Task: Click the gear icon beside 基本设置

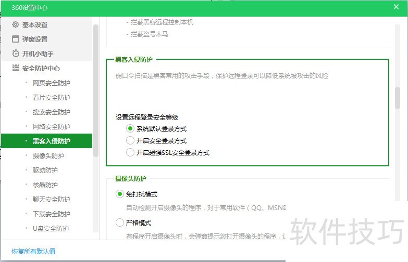Action: click(16, 24)
